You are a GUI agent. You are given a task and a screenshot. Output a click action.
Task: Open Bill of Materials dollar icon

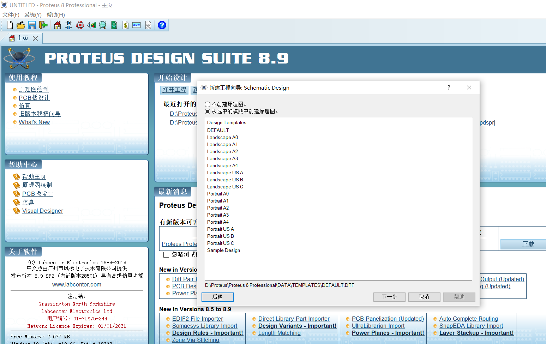click(x=125, y=25)
